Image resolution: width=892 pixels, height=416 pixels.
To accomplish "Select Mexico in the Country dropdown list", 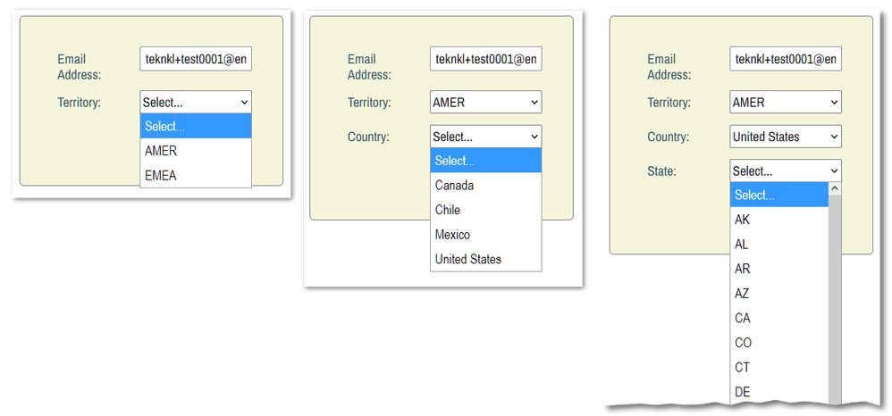I will pyautogui.click(x=486, y=234).
